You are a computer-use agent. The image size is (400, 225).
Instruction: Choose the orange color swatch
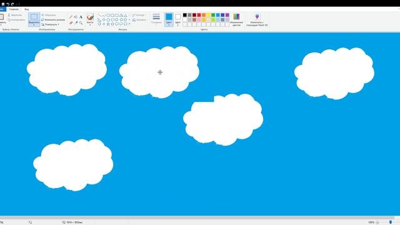point(204,15)
